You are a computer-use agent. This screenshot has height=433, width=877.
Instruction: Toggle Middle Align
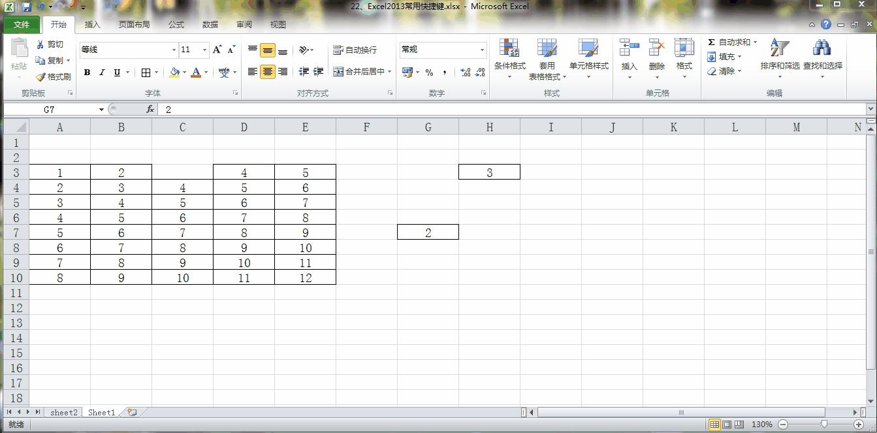click(x=268, y=50)
